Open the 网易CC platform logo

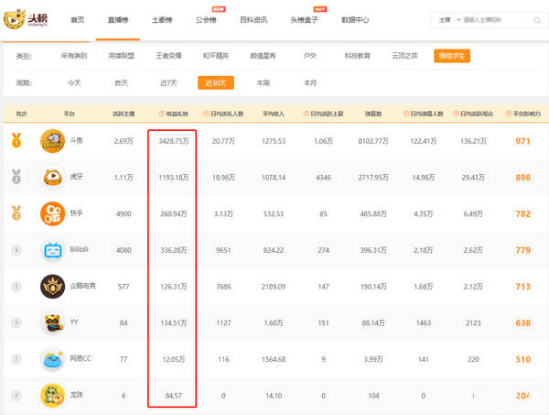[x=52, y=359]
